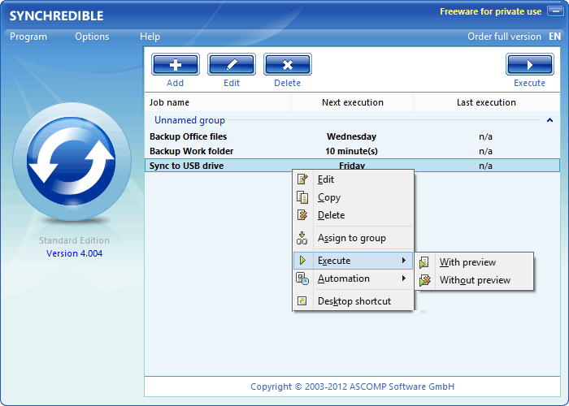Sort by Next execution column header
The image size is (569, 406).
[x=352, y=102]
